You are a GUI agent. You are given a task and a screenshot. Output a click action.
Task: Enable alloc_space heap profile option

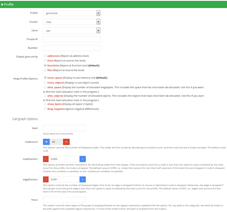point(45,87)
